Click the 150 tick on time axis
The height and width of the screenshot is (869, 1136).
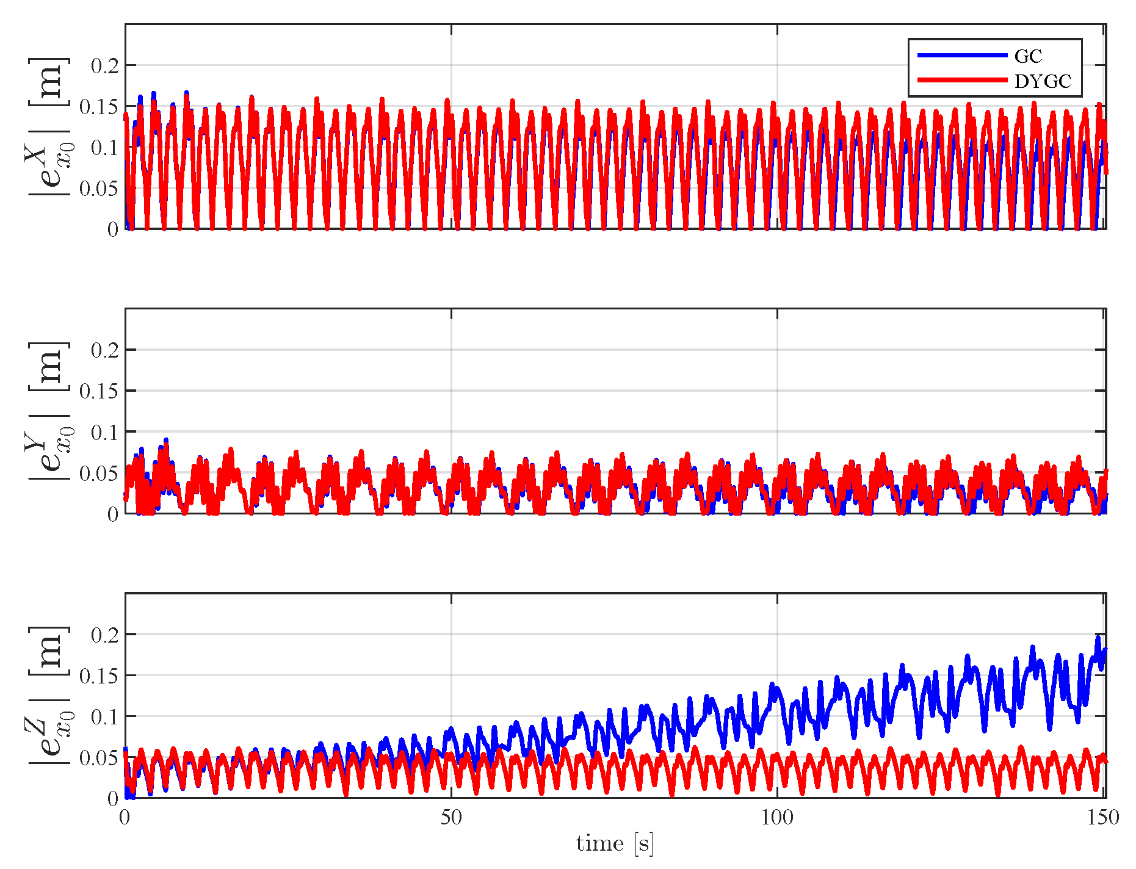coord(1103,817)
